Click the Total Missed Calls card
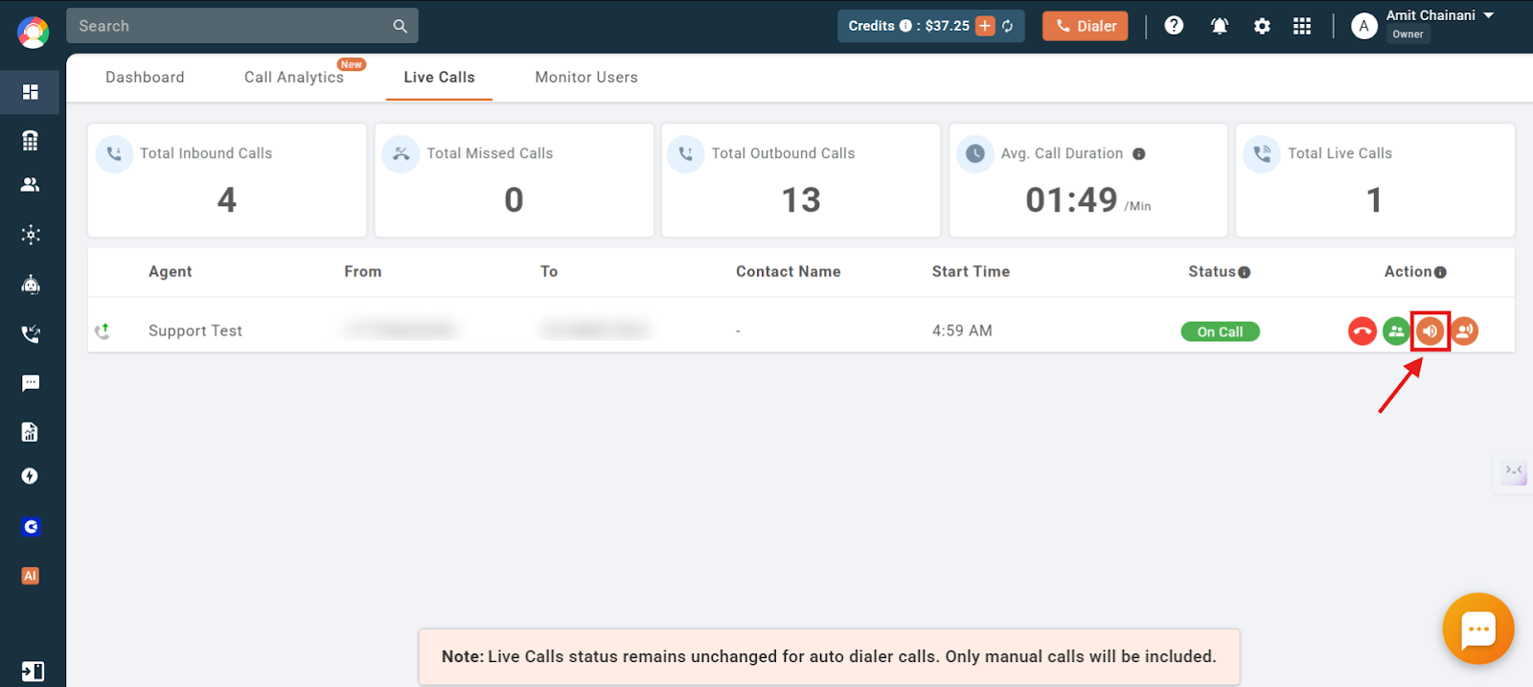The image size is (1533, 687). 515,180
